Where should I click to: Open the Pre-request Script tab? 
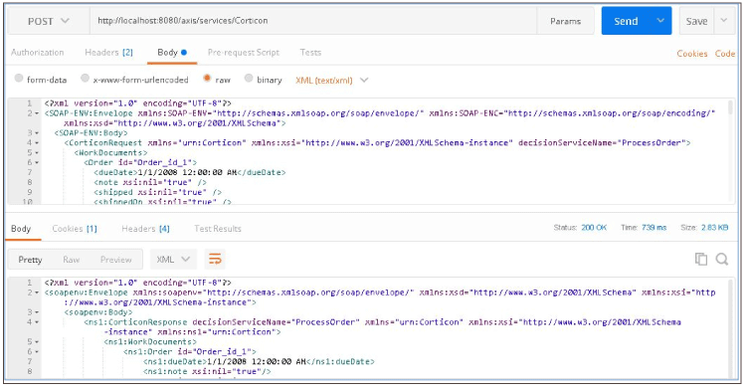coord(244,53)
